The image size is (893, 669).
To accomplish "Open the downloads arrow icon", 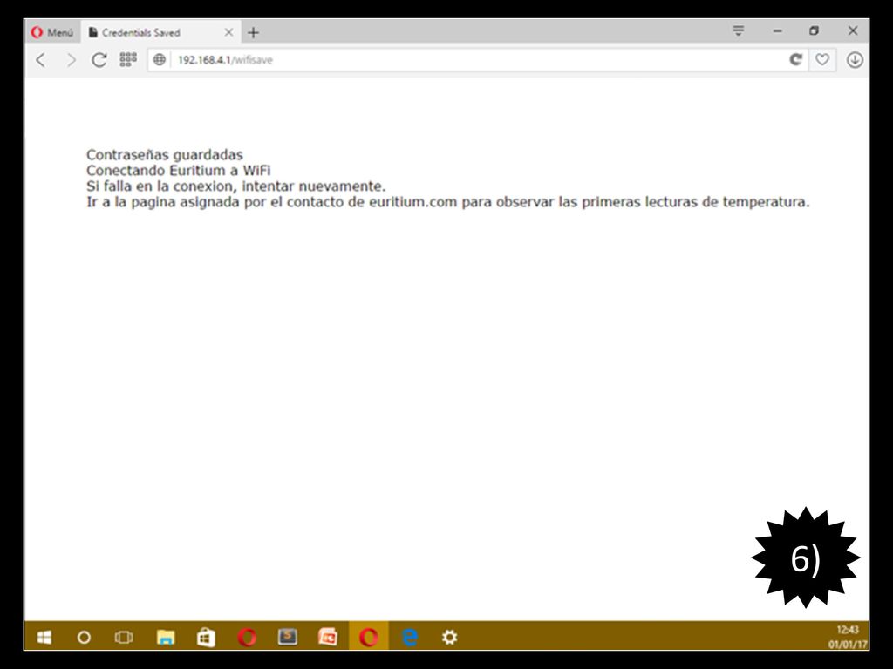I will [855, 60].
